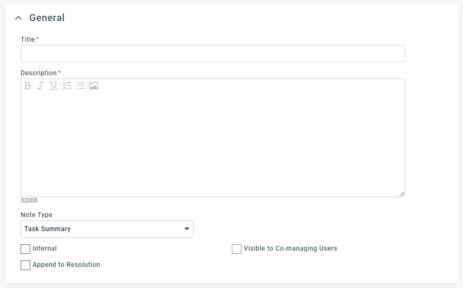Viewport: 463px width, 288px height.
Task: Enable Visible to Co-managing Users checkbox
Action: (237, 249)
